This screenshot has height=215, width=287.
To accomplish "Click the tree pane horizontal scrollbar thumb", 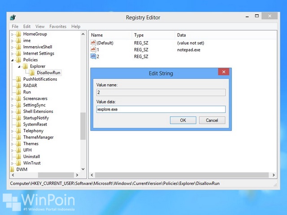I will (56, 175).
